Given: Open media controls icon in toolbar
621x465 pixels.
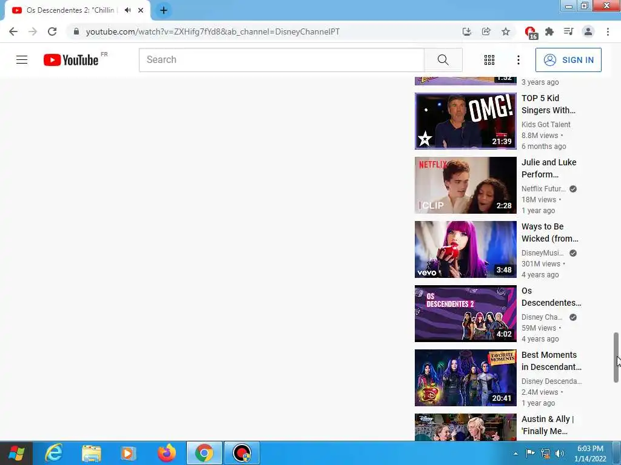Looking at the screenshot, I should tap(568, 31).
